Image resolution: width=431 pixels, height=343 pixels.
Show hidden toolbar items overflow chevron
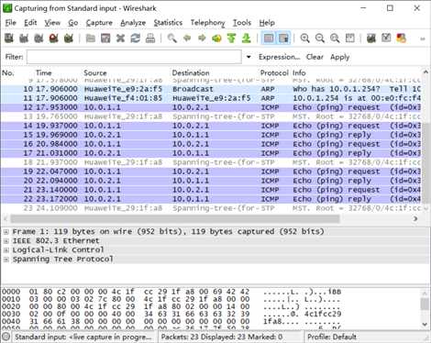(x=423, y=39)
